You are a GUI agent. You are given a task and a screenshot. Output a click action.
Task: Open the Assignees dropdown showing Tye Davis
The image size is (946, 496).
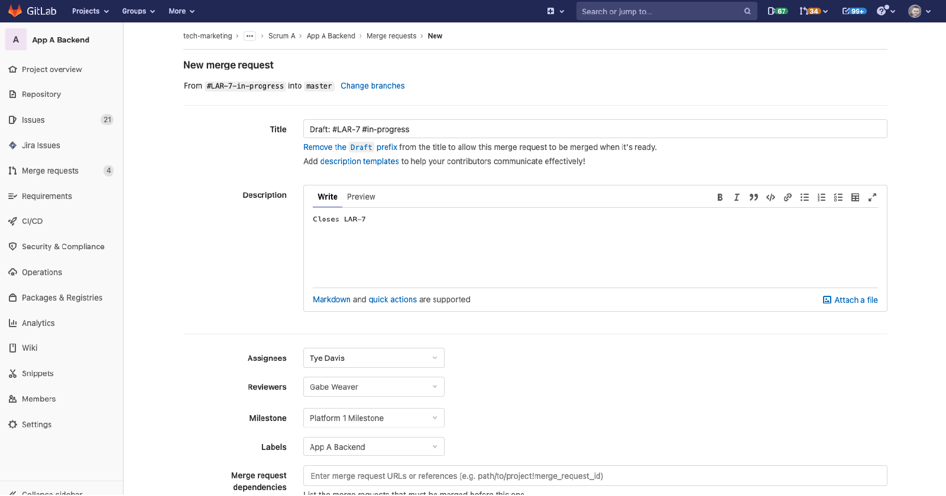tap(374, 358)
